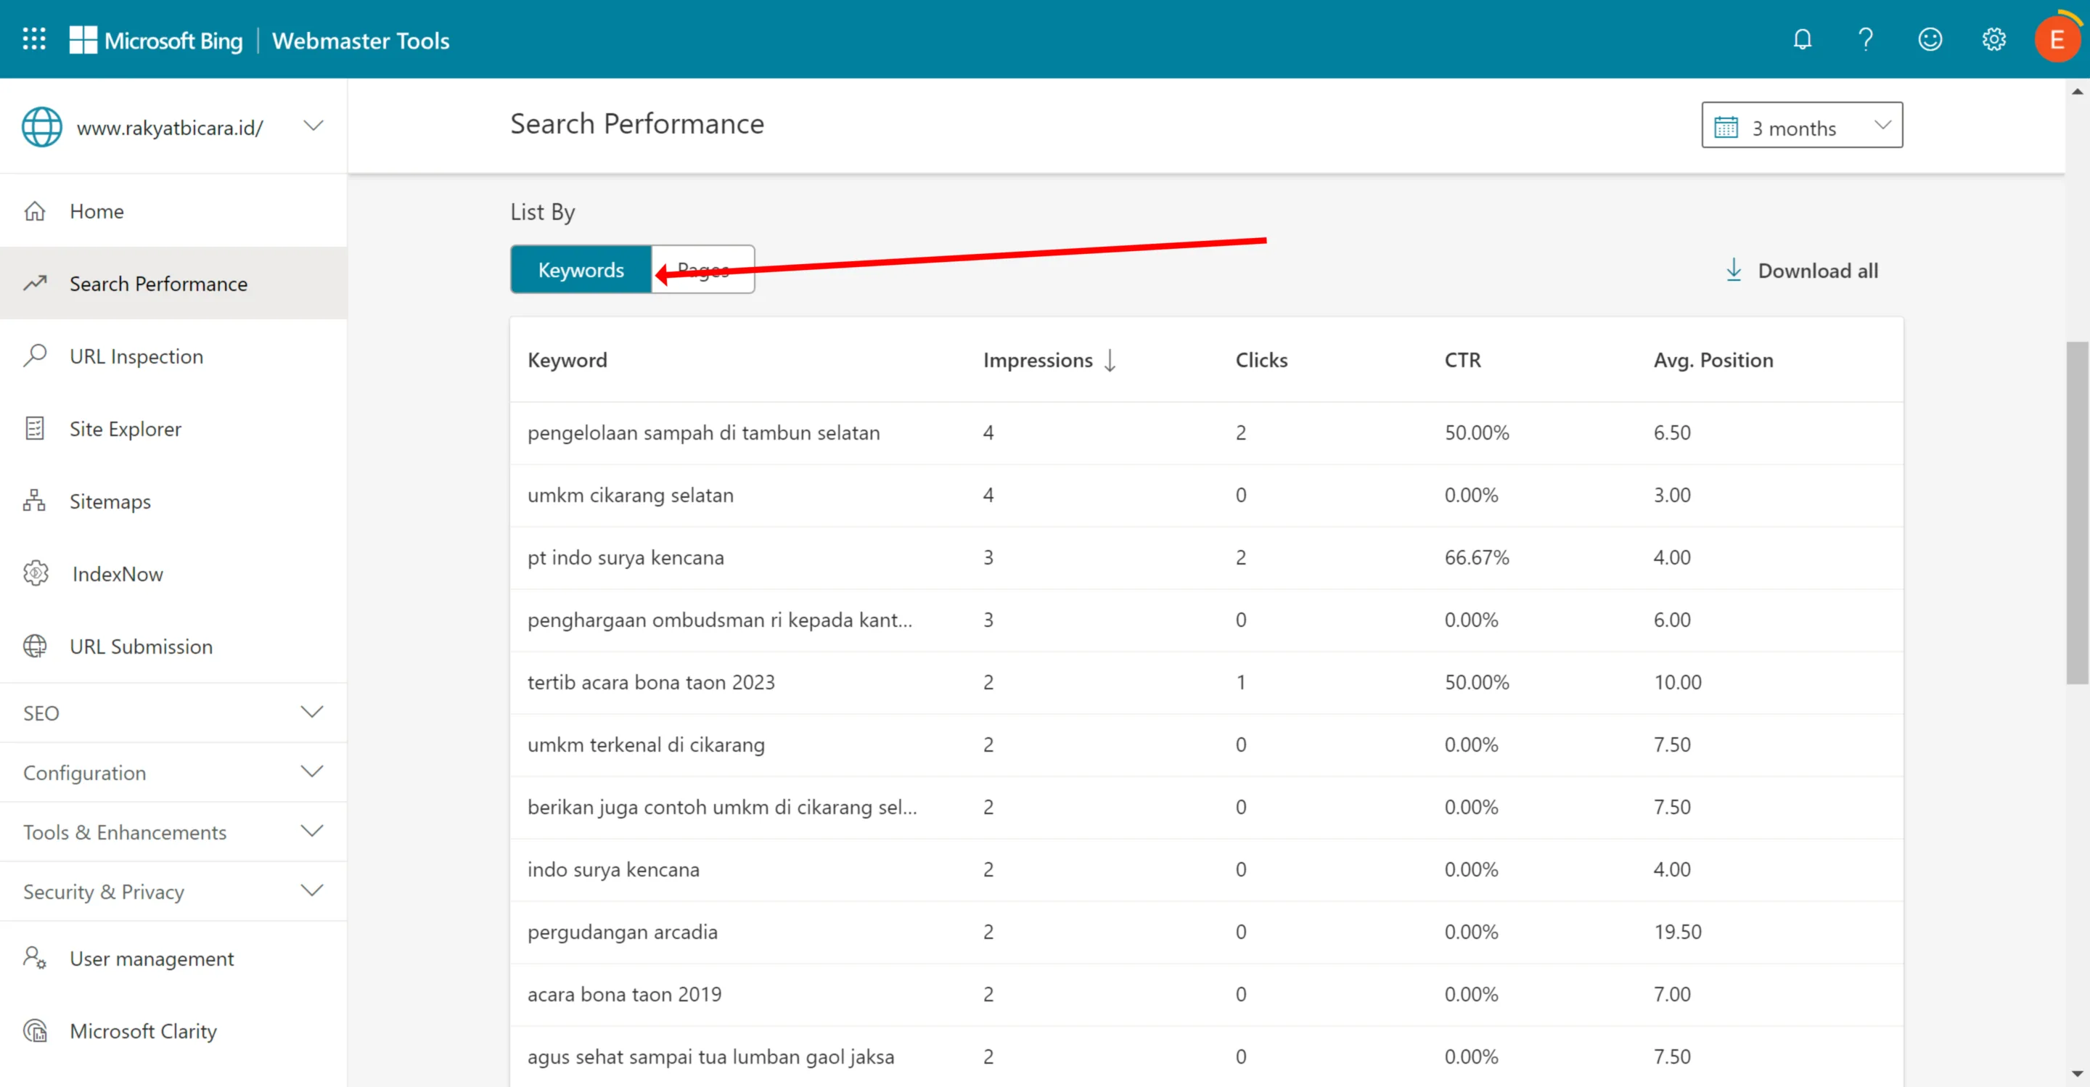Click the 10.00 average position value
Screen dimensions: 2090x1087
1677,682
